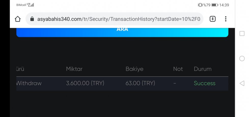Select the Miktar column header
249x117 pixels.
pyautogui.click(x=74, y=69)
